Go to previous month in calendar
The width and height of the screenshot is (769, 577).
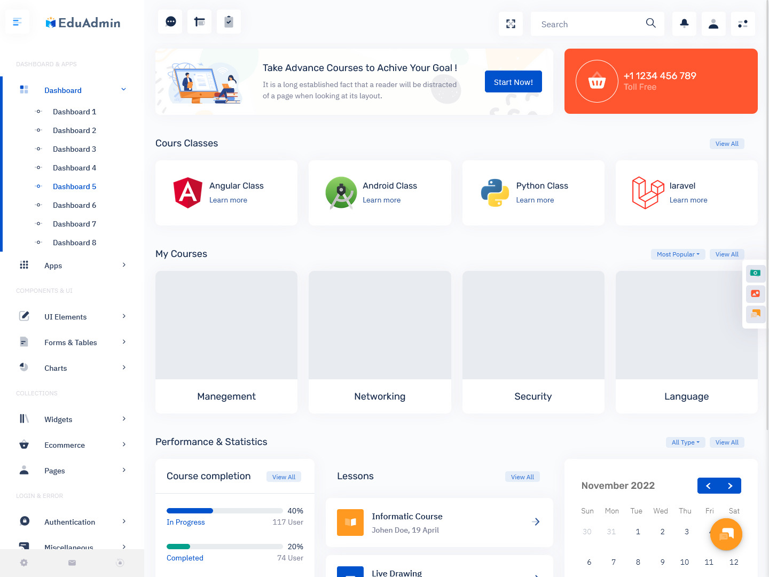708,486
